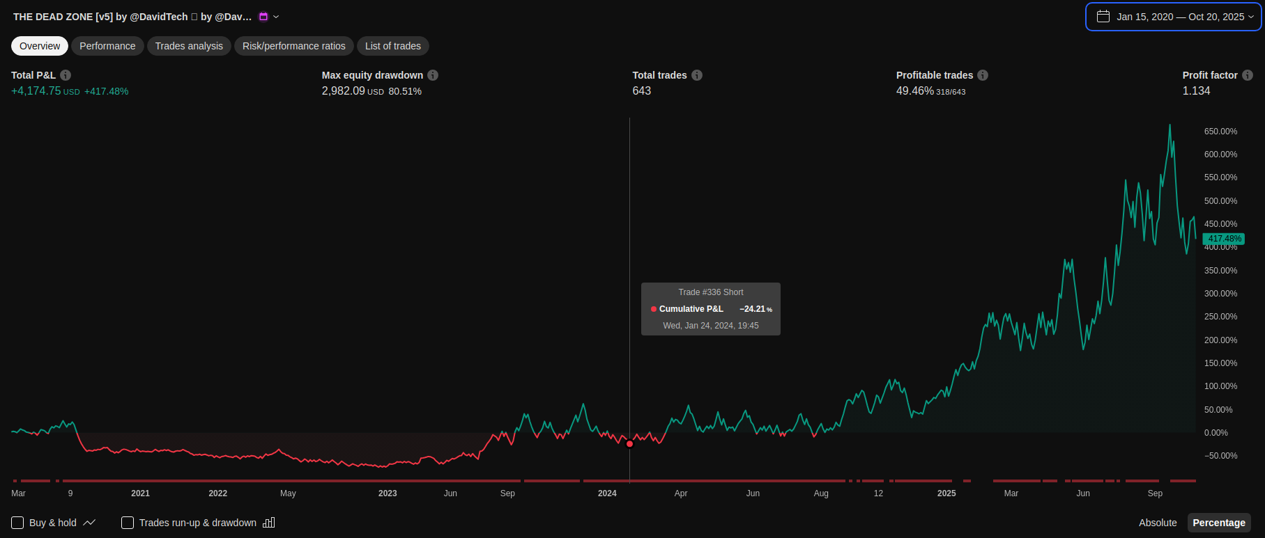Click the red Trade #336 marker dot on chart
This screenshot has height=538, width=1265.
630,444
